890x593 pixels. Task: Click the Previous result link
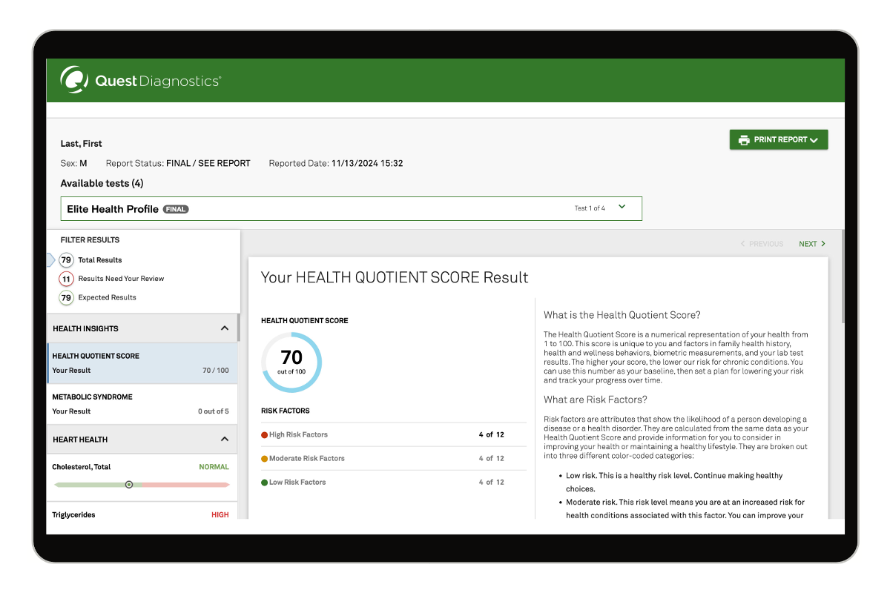[x=762, y=244]
